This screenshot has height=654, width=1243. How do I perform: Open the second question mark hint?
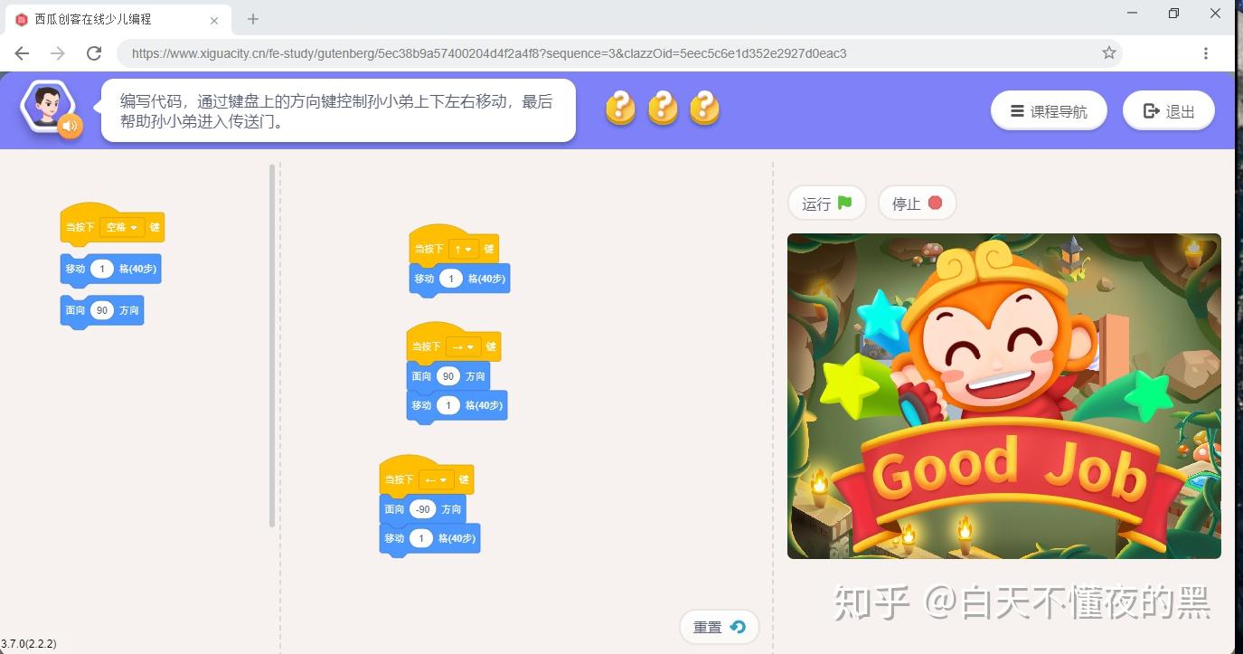pos(663,109)
